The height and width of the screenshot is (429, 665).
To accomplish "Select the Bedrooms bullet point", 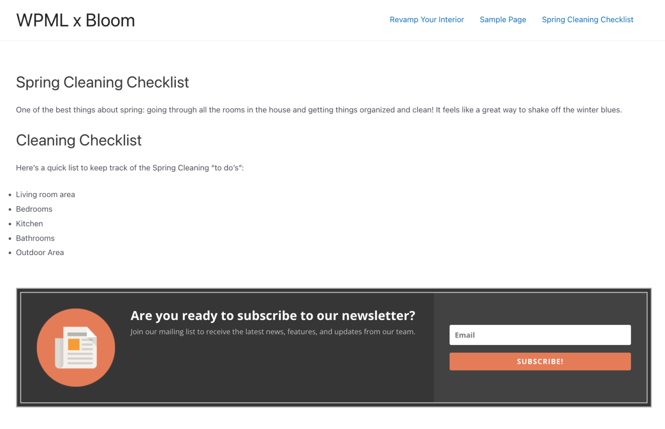I will pos(34,209).
